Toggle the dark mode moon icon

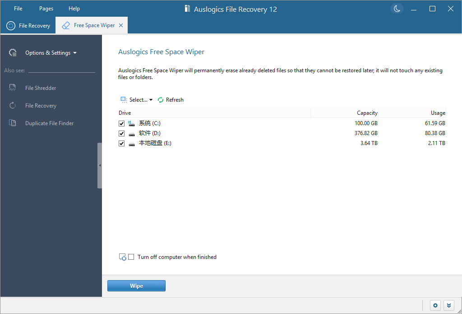[x=397, y=8]
